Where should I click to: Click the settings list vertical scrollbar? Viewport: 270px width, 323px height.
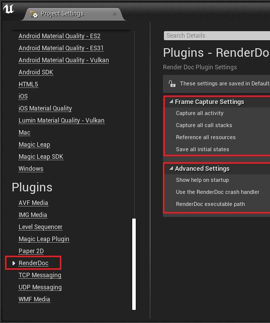(x=134, y=264)
